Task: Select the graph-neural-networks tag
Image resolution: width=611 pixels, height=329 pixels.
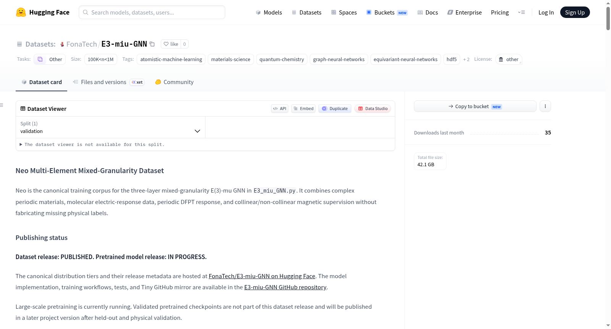Action: [x=339, y=59]
